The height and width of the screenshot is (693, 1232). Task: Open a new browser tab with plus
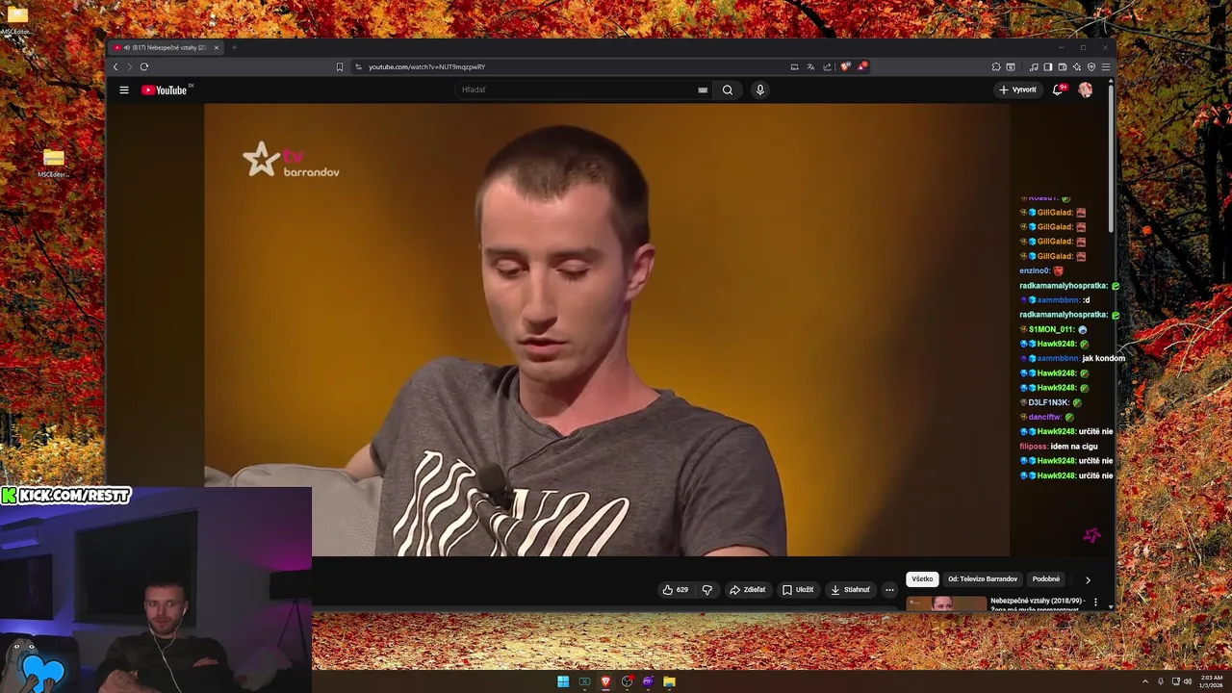[234, 47]
